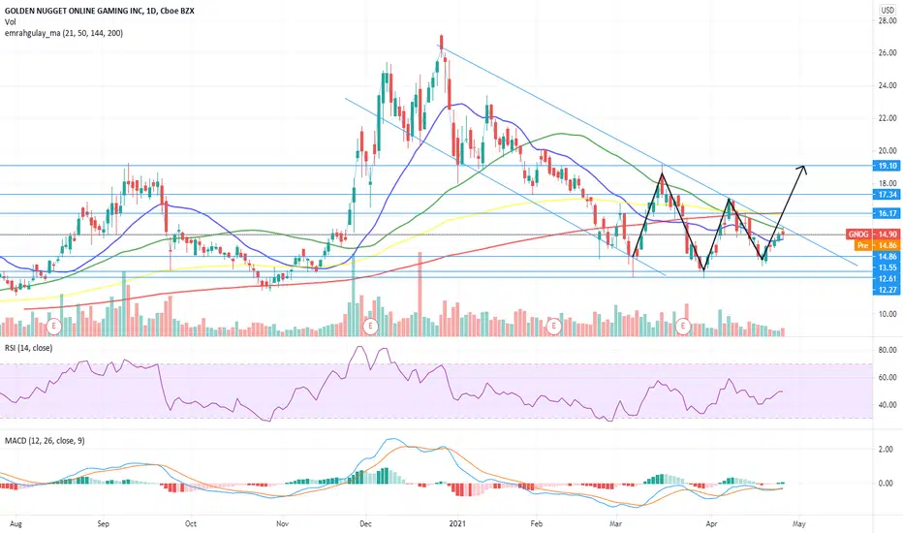The height and width of the screenshot is (533, 903).
Task: Click the 60.00 RSI scale value
Action: pyautogui.click(x=887, y=377)
